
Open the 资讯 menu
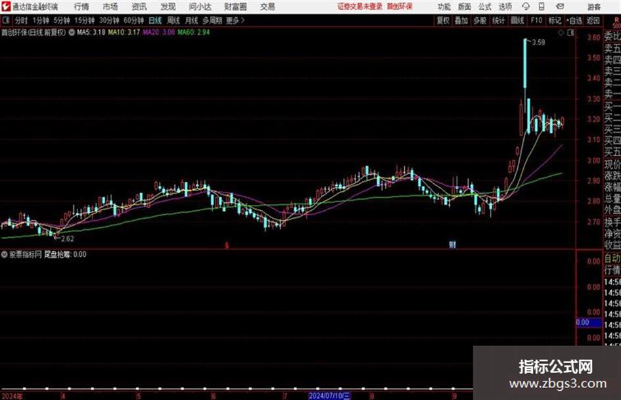pyautogui.click(x=139, y=7)
